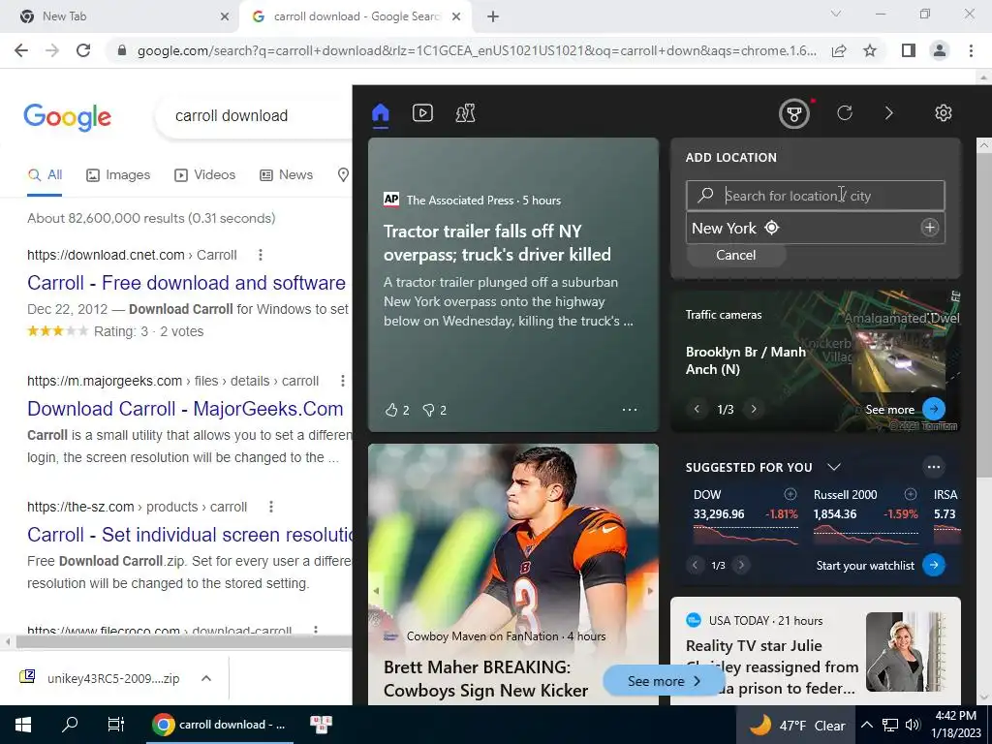Add New York location with plus icon
The width and height of the screenshot is (992, 744).
[929, 228]
